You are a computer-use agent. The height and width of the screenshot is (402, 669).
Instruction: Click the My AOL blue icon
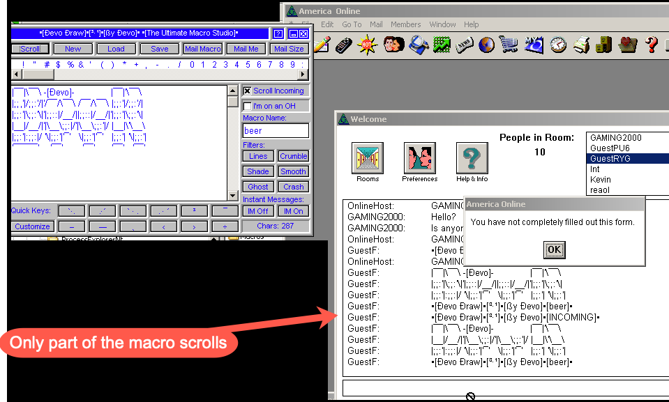[534, 45]
